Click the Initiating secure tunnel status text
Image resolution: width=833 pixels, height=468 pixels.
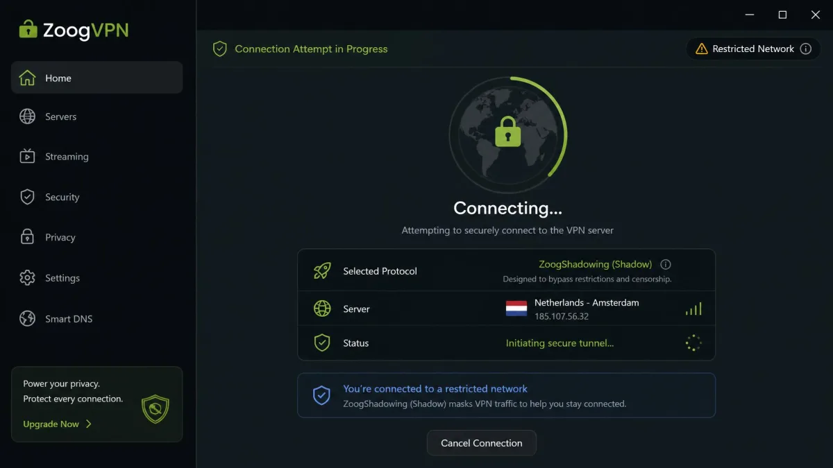(x=559, y=343)
